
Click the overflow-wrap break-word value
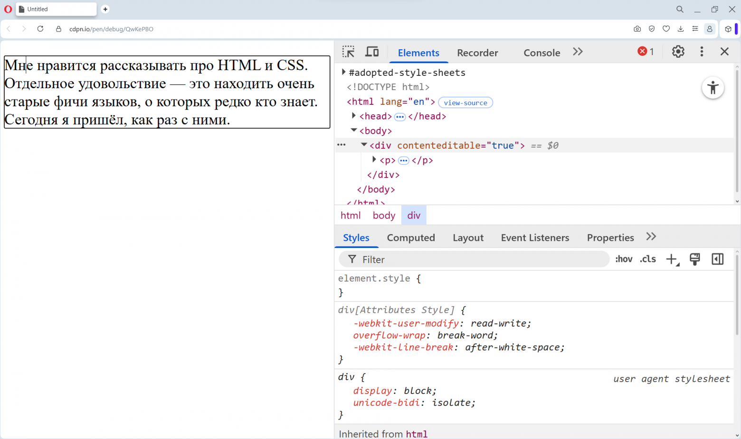(x=466, y=335)
